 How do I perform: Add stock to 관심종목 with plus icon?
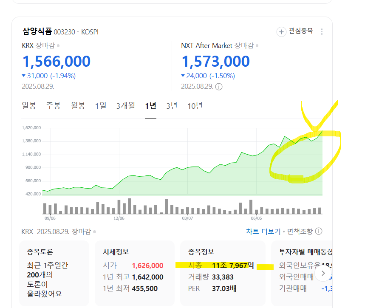pyautogui.click(x=281, y=32)
